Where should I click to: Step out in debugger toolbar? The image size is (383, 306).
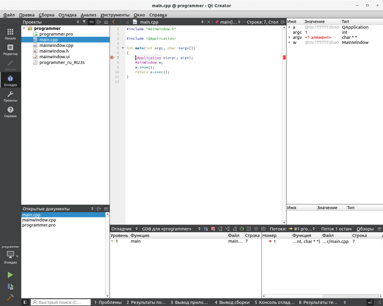235,229
